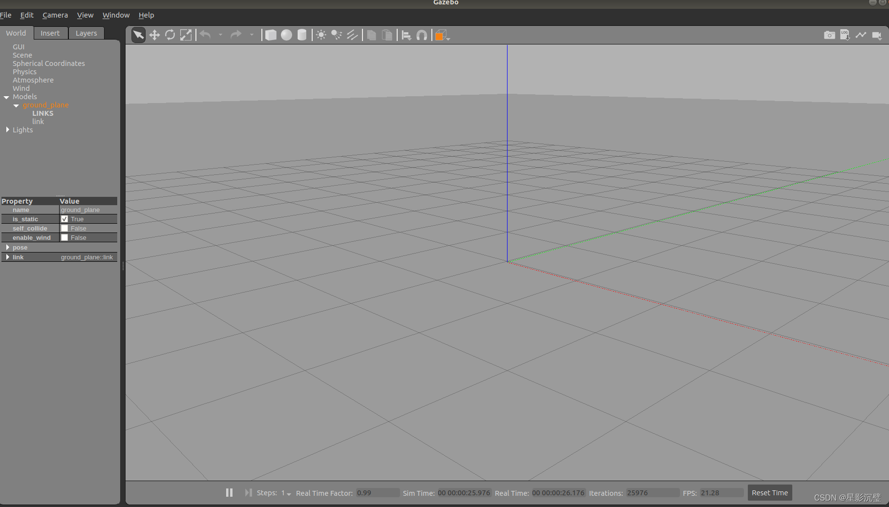Collapse the Models tree node
The width and height of the screenshot is (889, 507).
coord(7,97)
